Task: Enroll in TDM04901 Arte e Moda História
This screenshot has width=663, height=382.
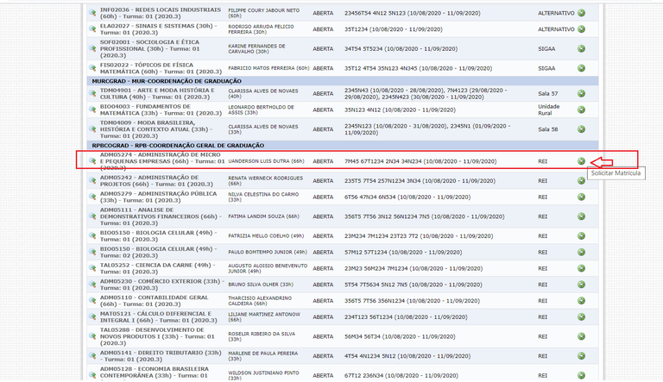Action: click(x=581, y=93)
